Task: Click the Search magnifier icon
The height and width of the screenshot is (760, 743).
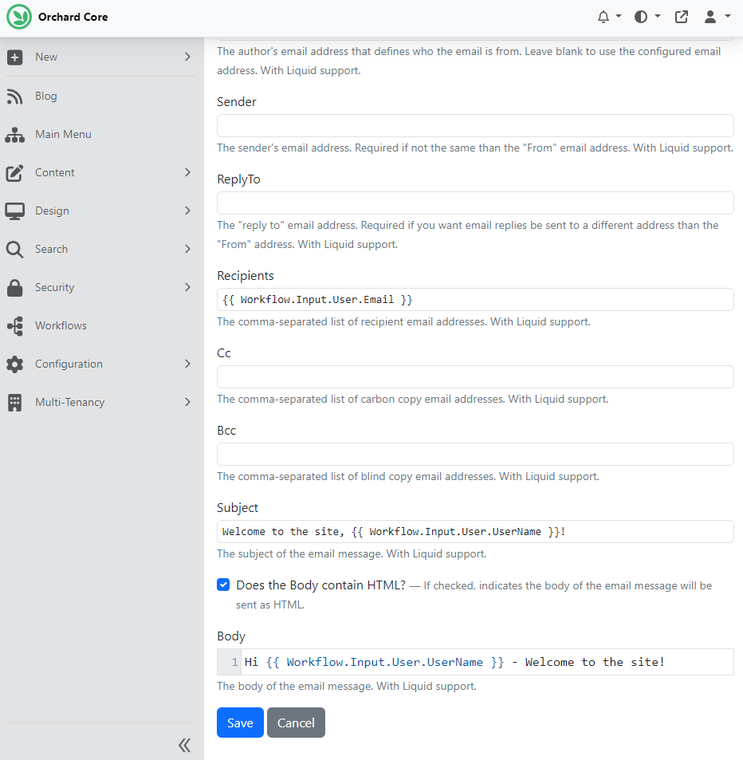Action: tap(14, 249)
